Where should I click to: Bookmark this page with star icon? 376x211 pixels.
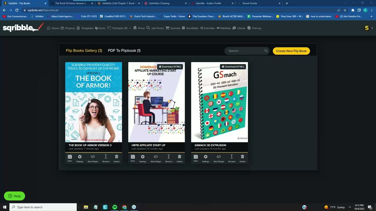[x=345, y=10]
